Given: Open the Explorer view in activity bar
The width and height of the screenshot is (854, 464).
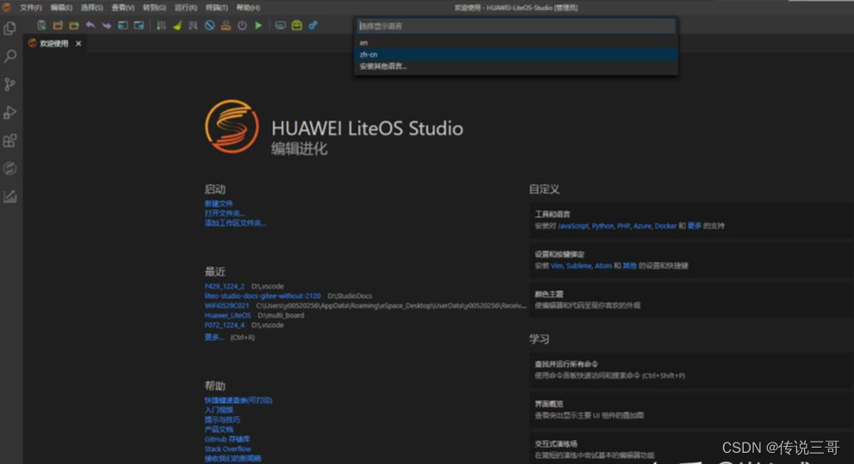Looking at the screenshot, I should click(9, 28).
